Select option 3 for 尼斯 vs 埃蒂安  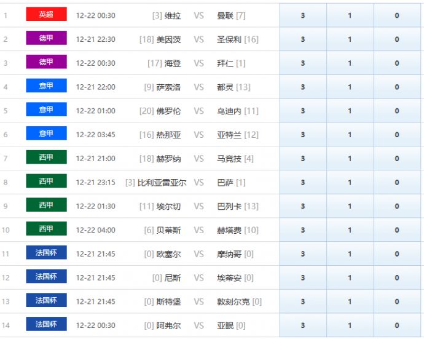[303, 278]
